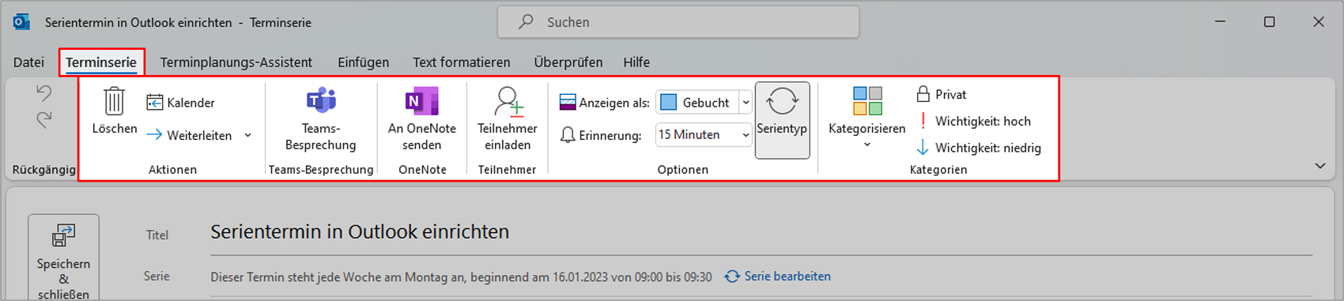Click the undo arrow icon

coord(43,93)
